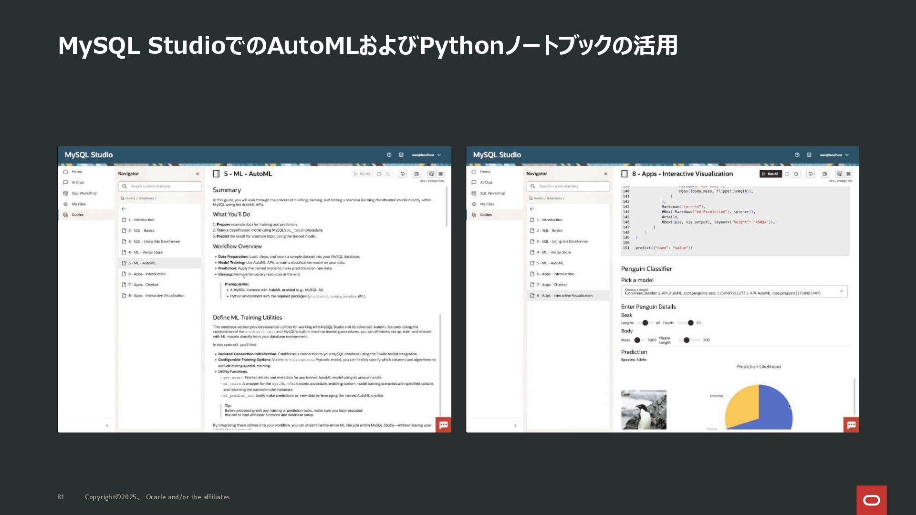Click the red chat bubble icon below penguin chart
This screenshot has height=515, width=916.
coord(851,425)
